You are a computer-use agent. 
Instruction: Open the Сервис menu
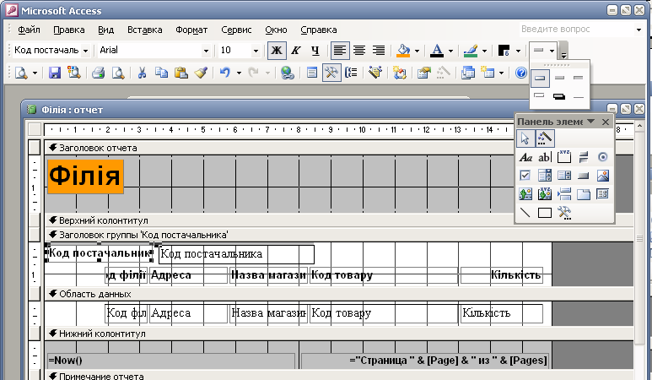pos(236,30)
